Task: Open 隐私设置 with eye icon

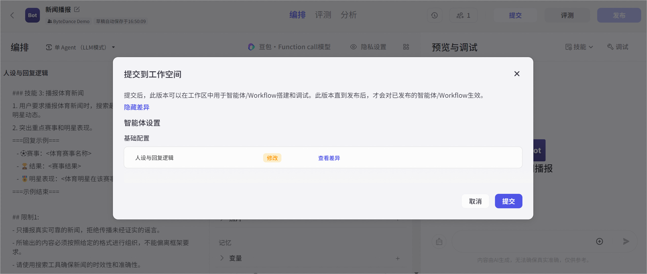Action: 368,47
